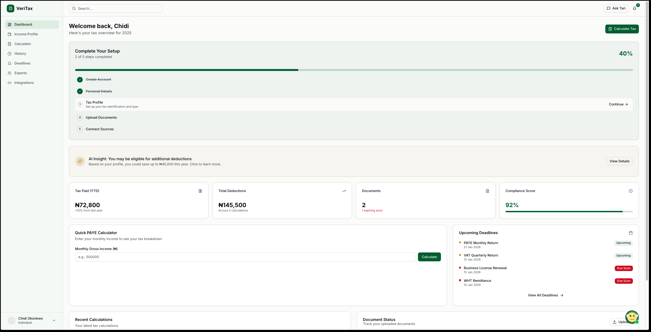Expand Chidi Okonkwo account menu chevron
651x332 pixels.
[54, 320]
